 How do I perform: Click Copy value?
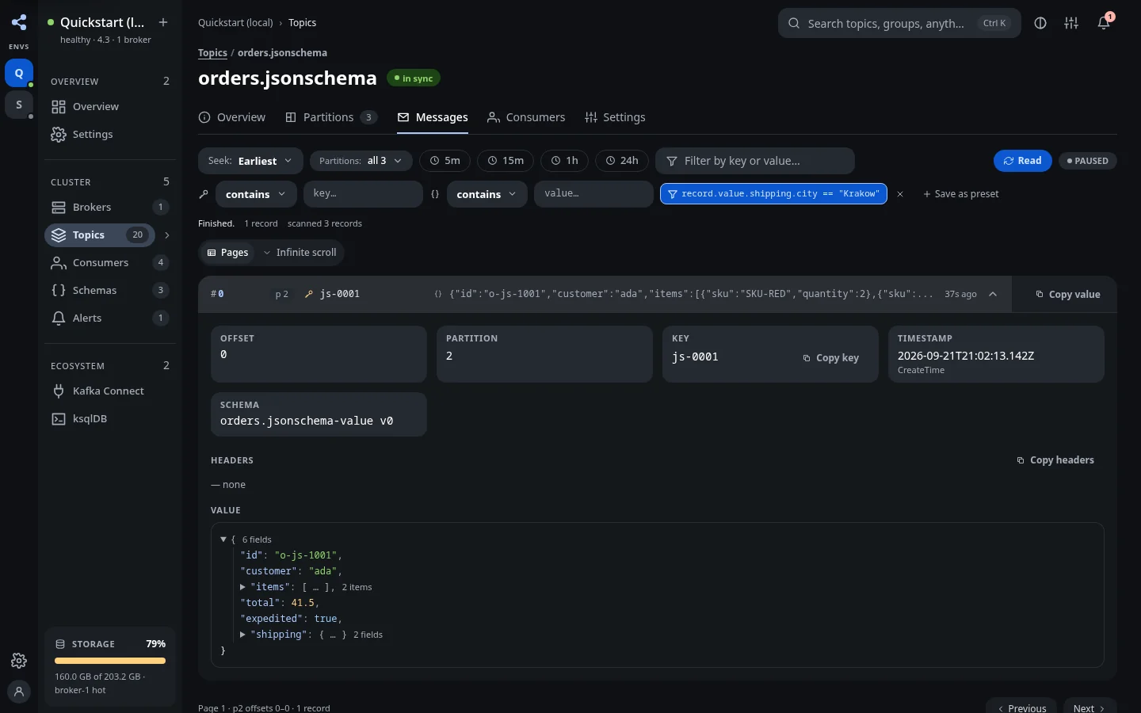coord(1067,295)
